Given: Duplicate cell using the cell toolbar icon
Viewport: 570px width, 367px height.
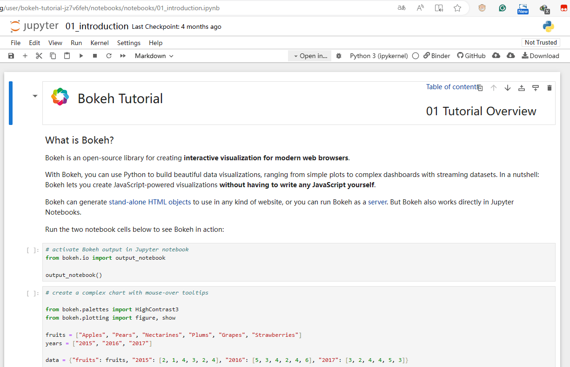Looking at the screenshot, I should [x=480, y=88].
